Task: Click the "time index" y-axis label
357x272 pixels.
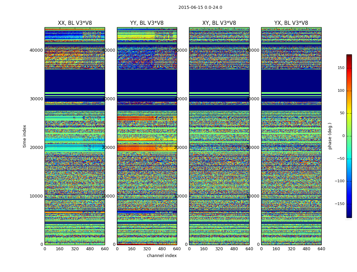Action: click(x=24, y=136)
